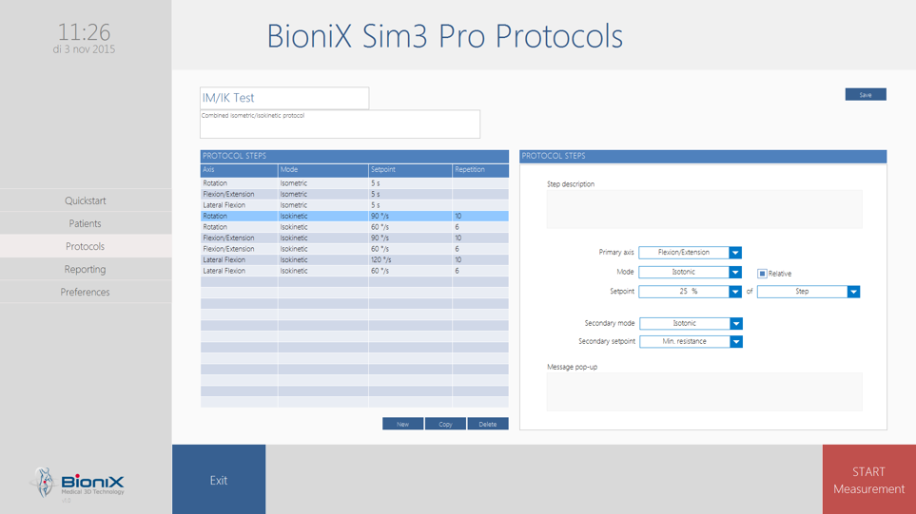
Task: Sort by the Axis column header
Action: (x=239, y=170)
